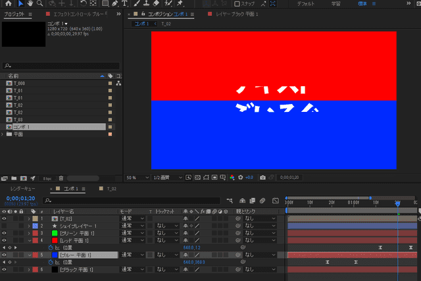421x281 pixels.
Task: Click the green color swatch of グリーン 平面 1
Action: (x=55, y=233)
